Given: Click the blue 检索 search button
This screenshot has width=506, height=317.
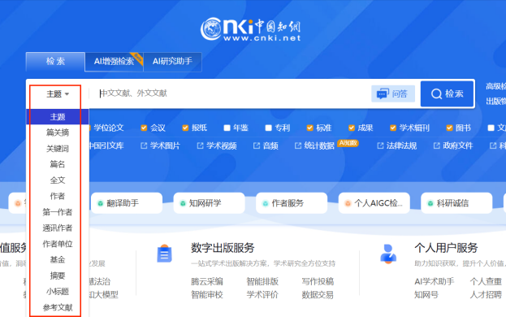Looking at the screenshot, I should coord(447,94).
